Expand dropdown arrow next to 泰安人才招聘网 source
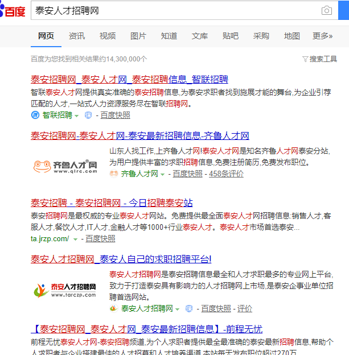Screen dimensions: 349x355 pyautogui.click(x=177, y=309)
